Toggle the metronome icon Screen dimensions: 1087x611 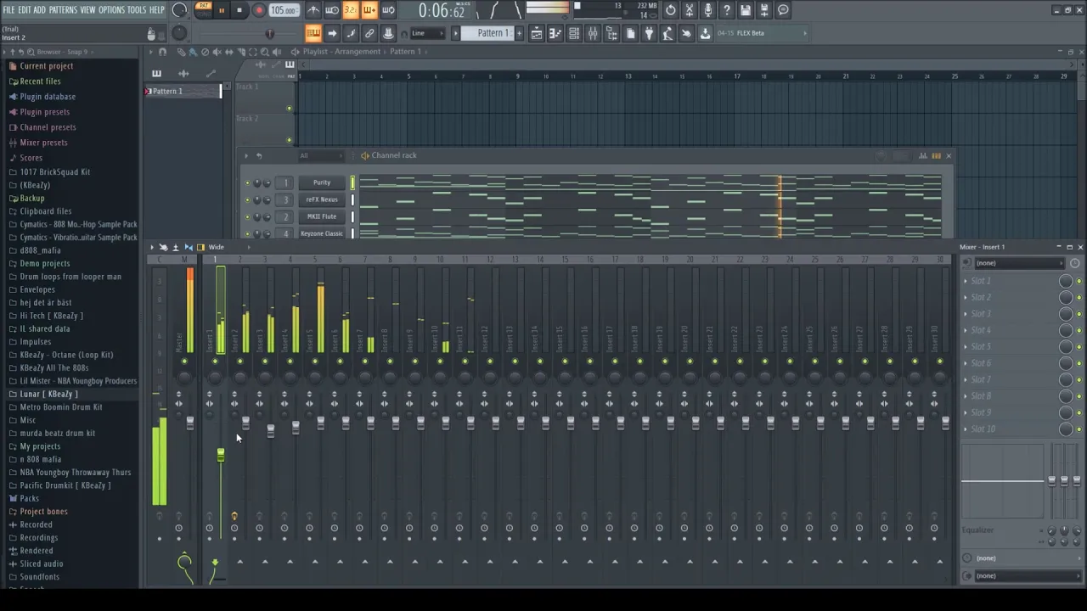point(313,10)
